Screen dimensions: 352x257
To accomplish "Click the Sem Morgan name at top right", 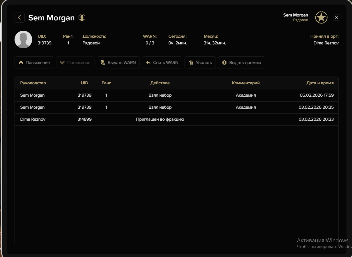I will click(x=296, y=15).
